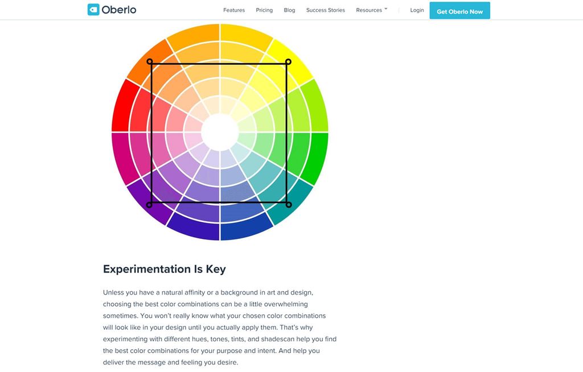
Task: Click the white center of the color wheel
Action: pyautogui.click(x=219, y=132)
